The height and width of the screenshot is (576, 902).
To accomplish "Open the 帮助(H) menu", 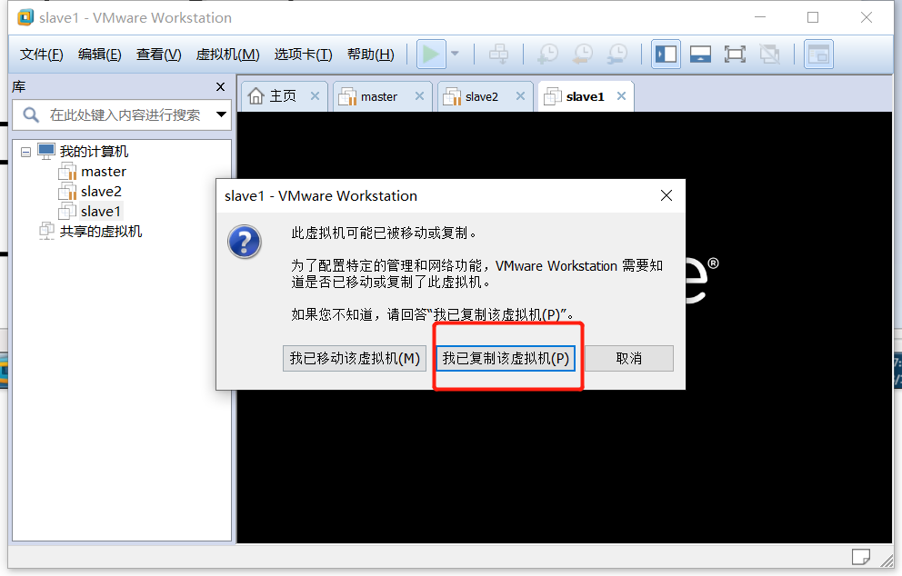I will pos(370,55).
